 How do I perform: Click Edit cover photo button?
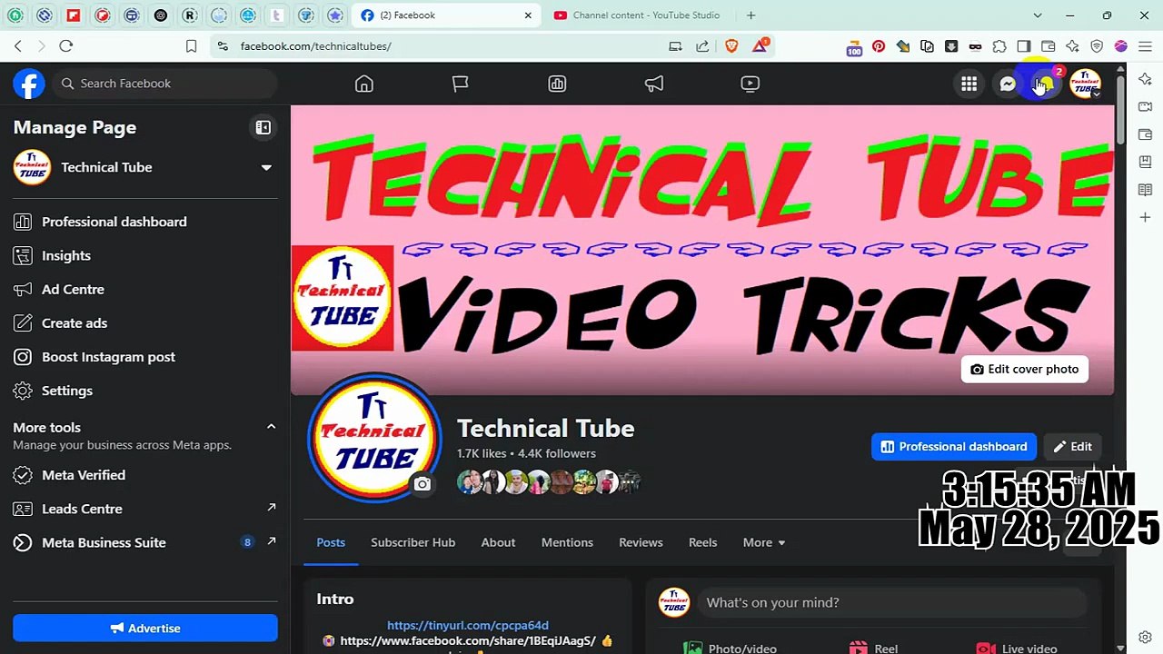(1025, 370)
